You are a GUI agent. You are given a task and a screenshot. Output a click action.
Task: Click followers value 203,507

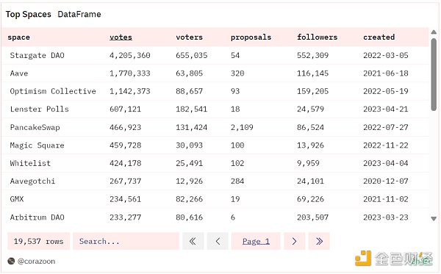click(313, 217)
